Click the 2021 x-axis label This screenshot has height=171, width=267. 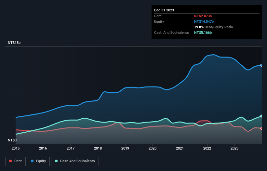[x=180, y=148]
